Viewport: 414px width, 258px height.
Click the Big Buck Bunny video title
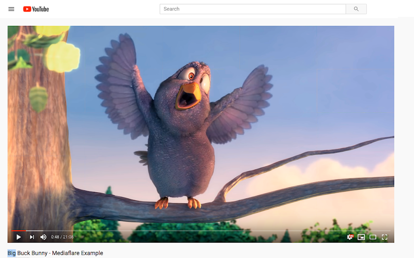(55, 253)
